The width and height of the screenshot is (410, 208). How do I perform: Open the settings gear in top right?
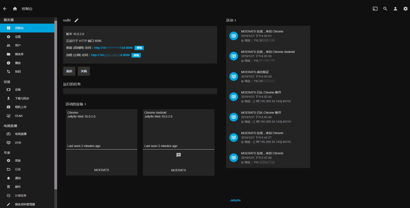pos(405,9)
